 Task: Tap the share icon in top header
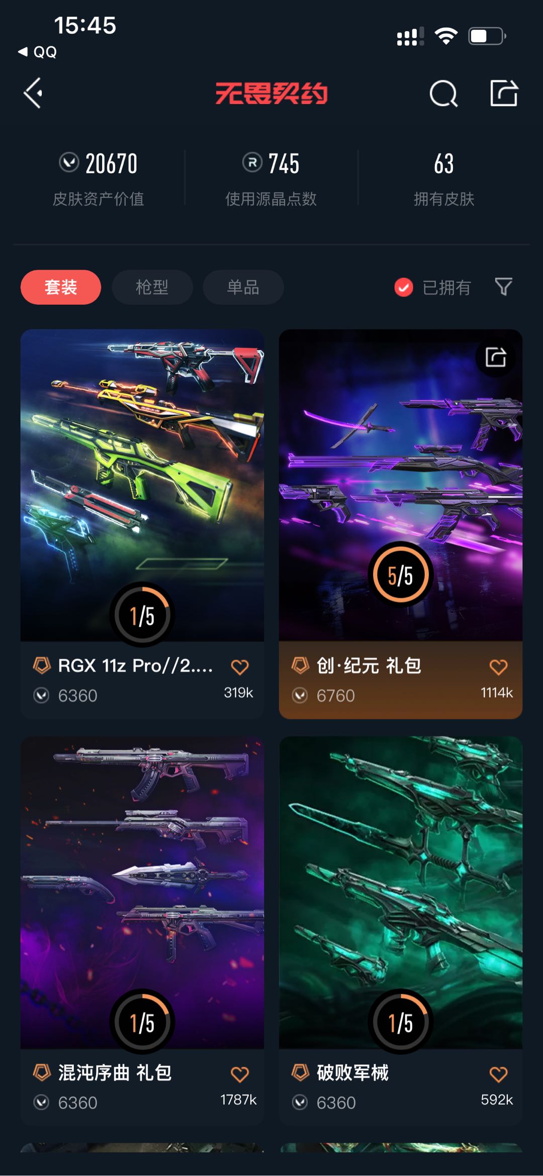pyautogui.click(x=504, y=93)
